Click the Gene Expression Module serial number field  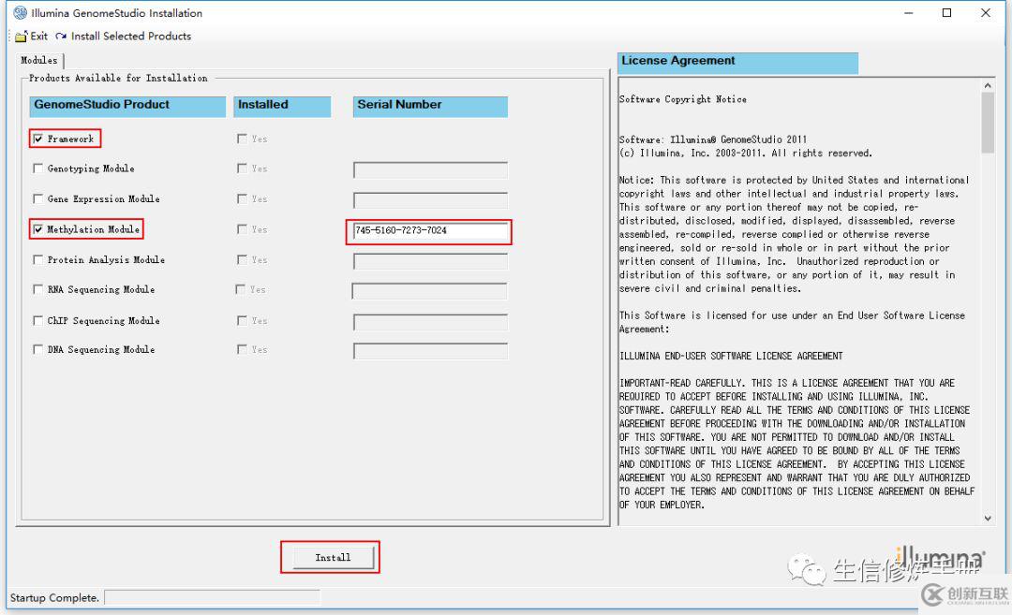[x=430, y=200]
